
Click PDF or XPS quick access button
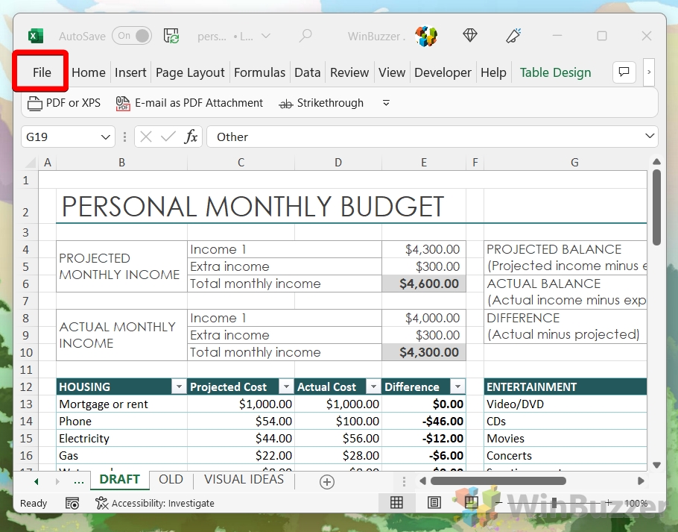pyautogui.click(x=64, y=103)
